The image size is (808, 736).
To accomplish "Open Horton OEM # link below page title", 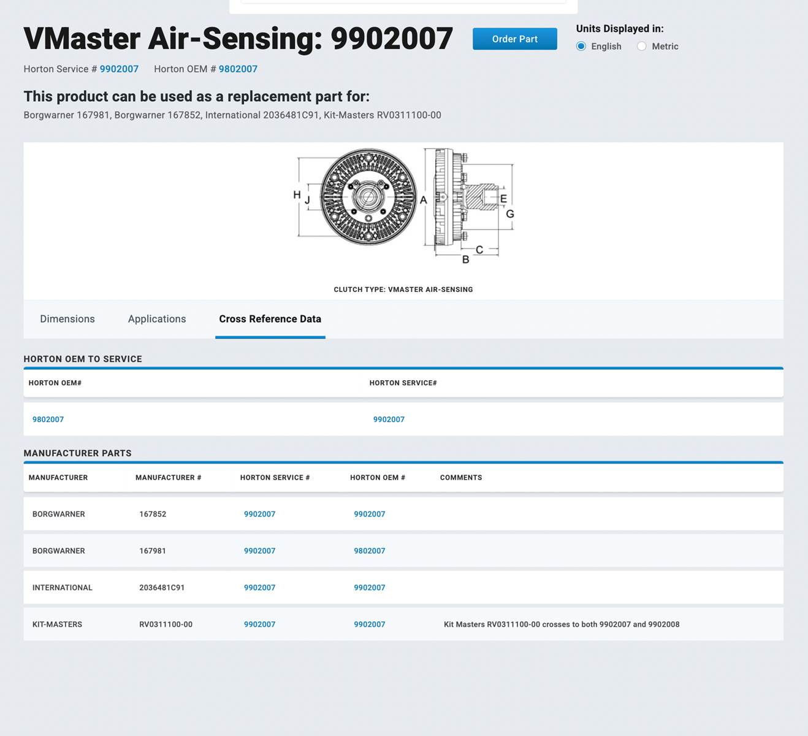I will (x=238, y=69).
